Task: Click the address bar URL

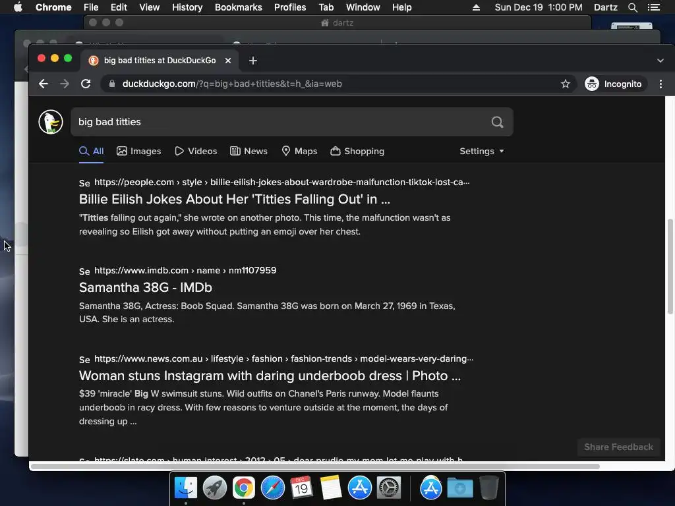Action: point(232,84)
